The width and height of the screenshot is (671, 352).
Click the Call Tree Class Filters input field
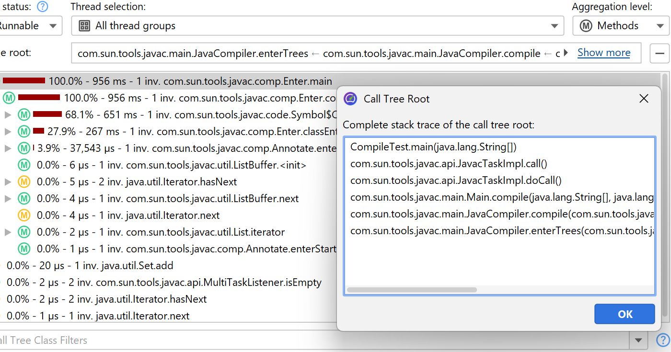(312, 341)
